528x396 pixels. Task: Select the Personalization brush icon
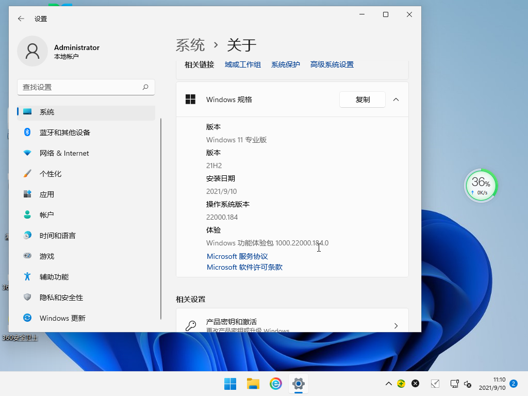coord(28,174)
